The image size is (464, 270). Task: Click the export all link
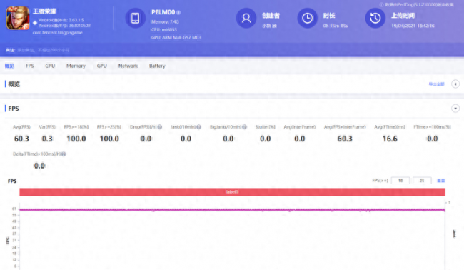tap(436, 84)
